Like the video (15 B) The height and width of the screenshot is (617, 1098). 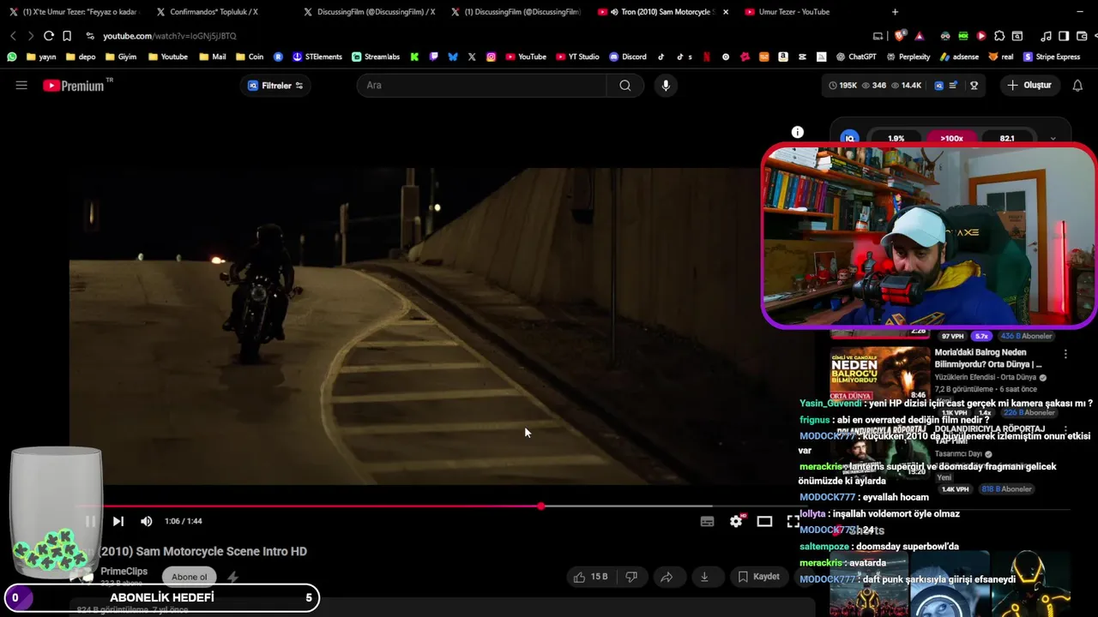tap(590, 577)
